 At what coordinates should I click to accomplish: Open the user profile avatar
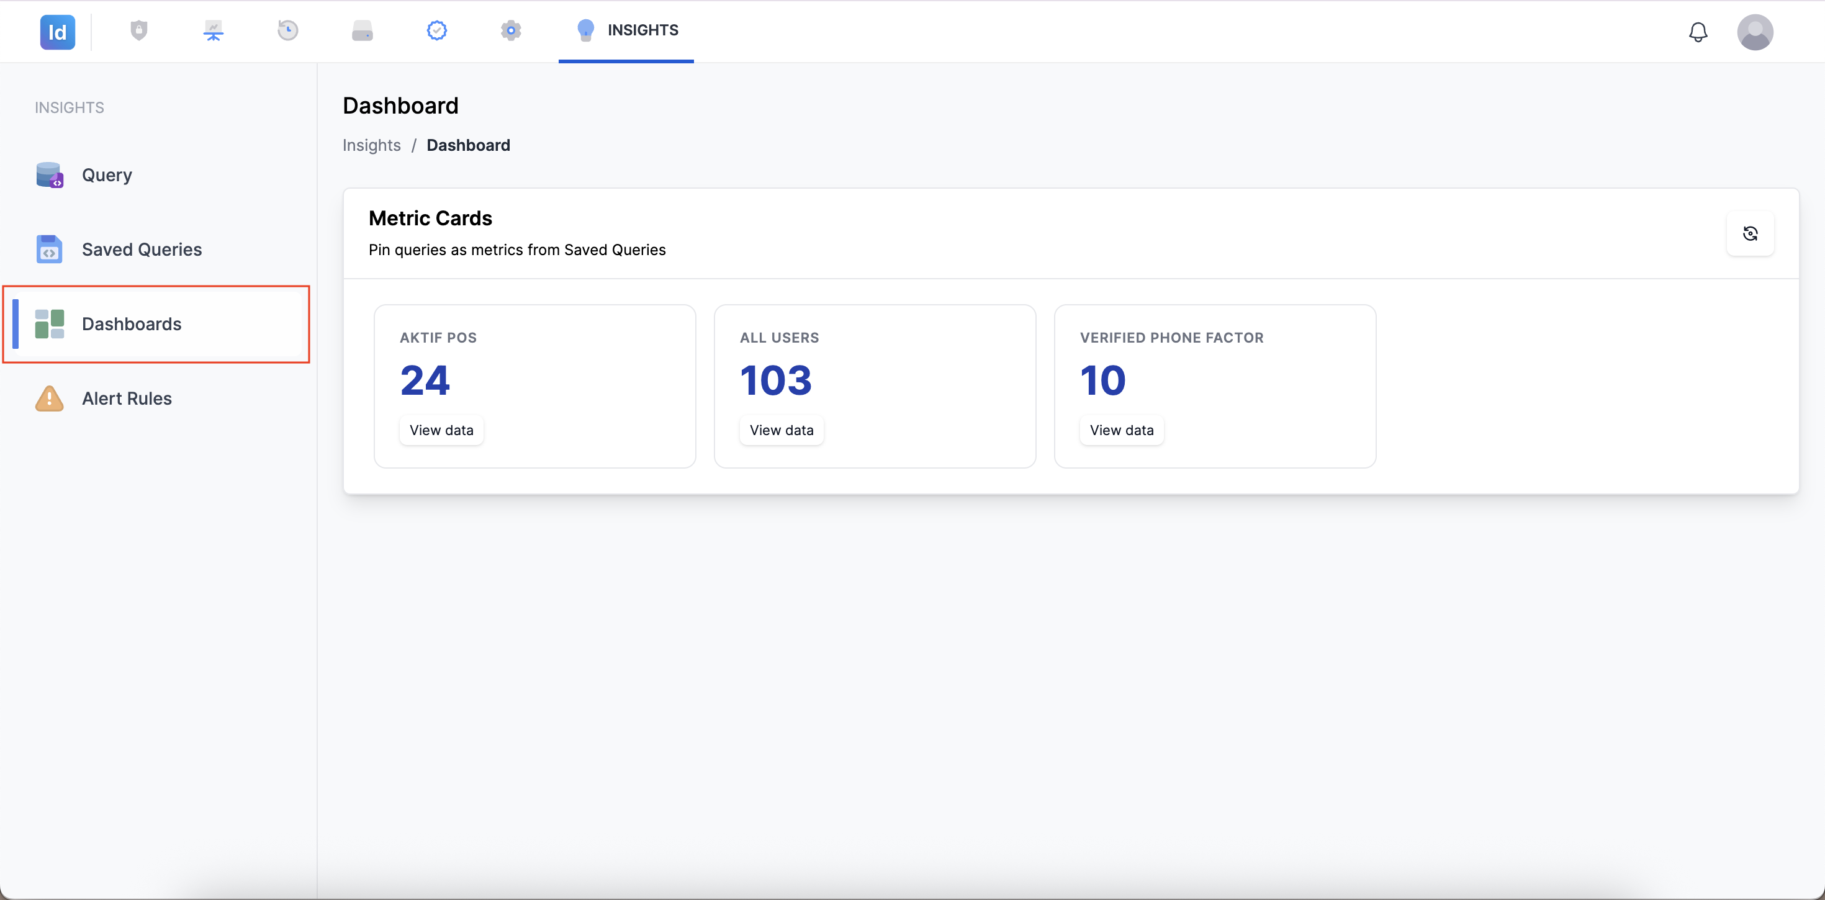1755,32
